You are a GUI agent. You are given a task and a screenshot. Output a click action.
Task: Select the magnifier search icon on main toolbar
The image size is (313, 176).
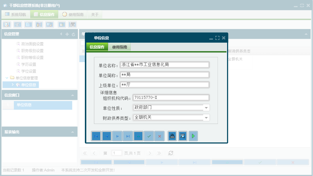coord(6,24)
